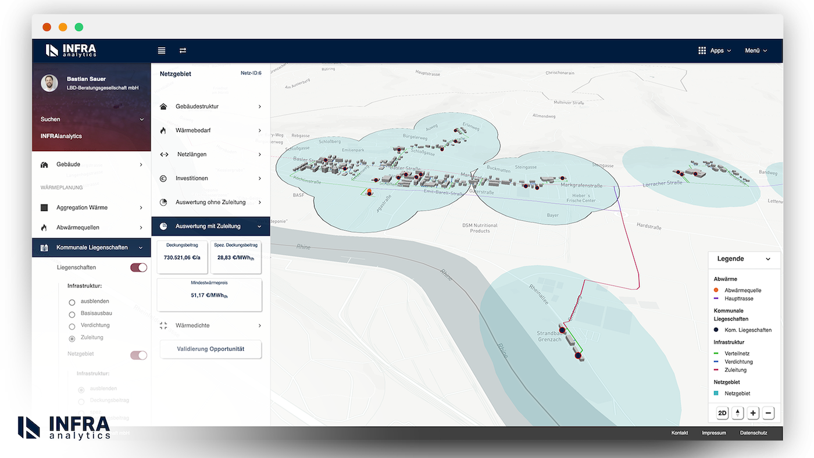The height and width of the screenshot is (458, 814).
Task: Select the Zuleitung radio button
Action: click(x=72, y=339)
